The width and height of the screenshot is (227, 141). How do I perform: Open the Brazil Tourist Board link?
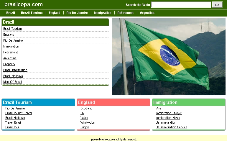tap(19, 113)
